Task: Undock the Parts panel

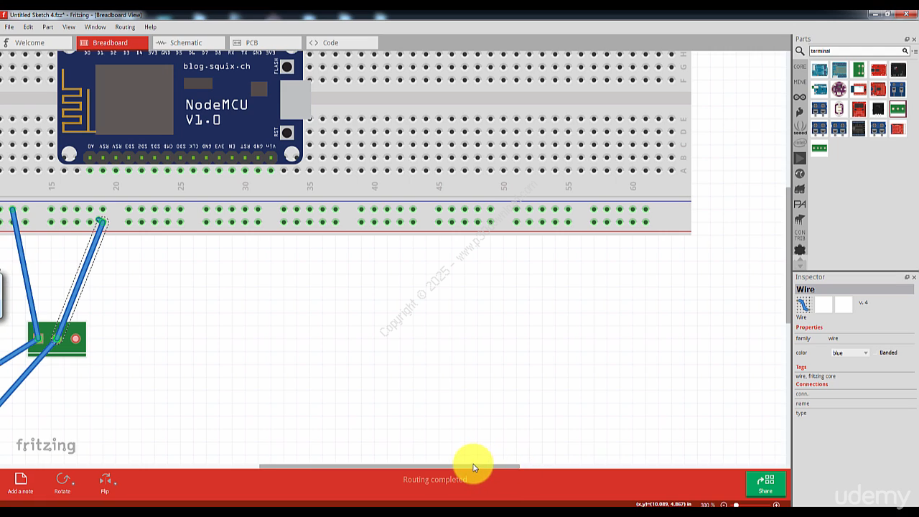Action: 906,39
